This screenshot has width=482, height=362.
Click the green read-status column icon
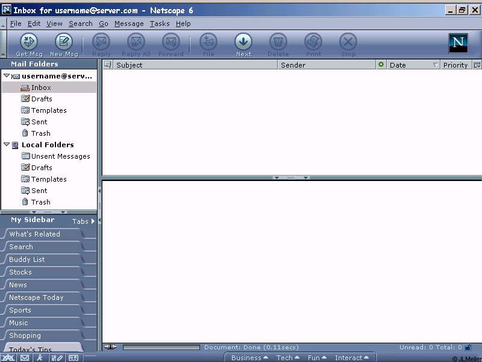tap(381, 65)
